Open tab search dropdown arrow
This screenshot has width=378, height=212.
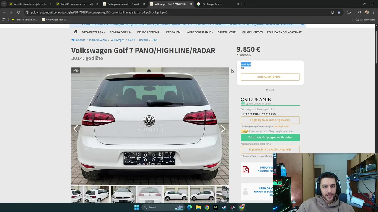(x=4, y=4)
